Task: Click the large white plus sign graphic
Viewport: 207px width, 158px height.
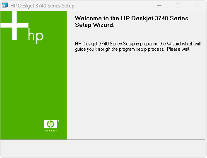Action: (x=14, y=25)
